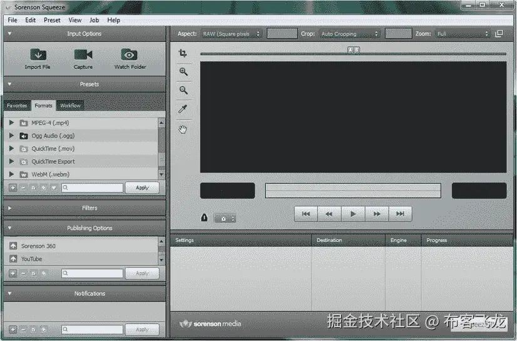Image resolution: width=517 pixels, height=341 pixels.
Task: Click the detach preview window icon
Action: 499,34
